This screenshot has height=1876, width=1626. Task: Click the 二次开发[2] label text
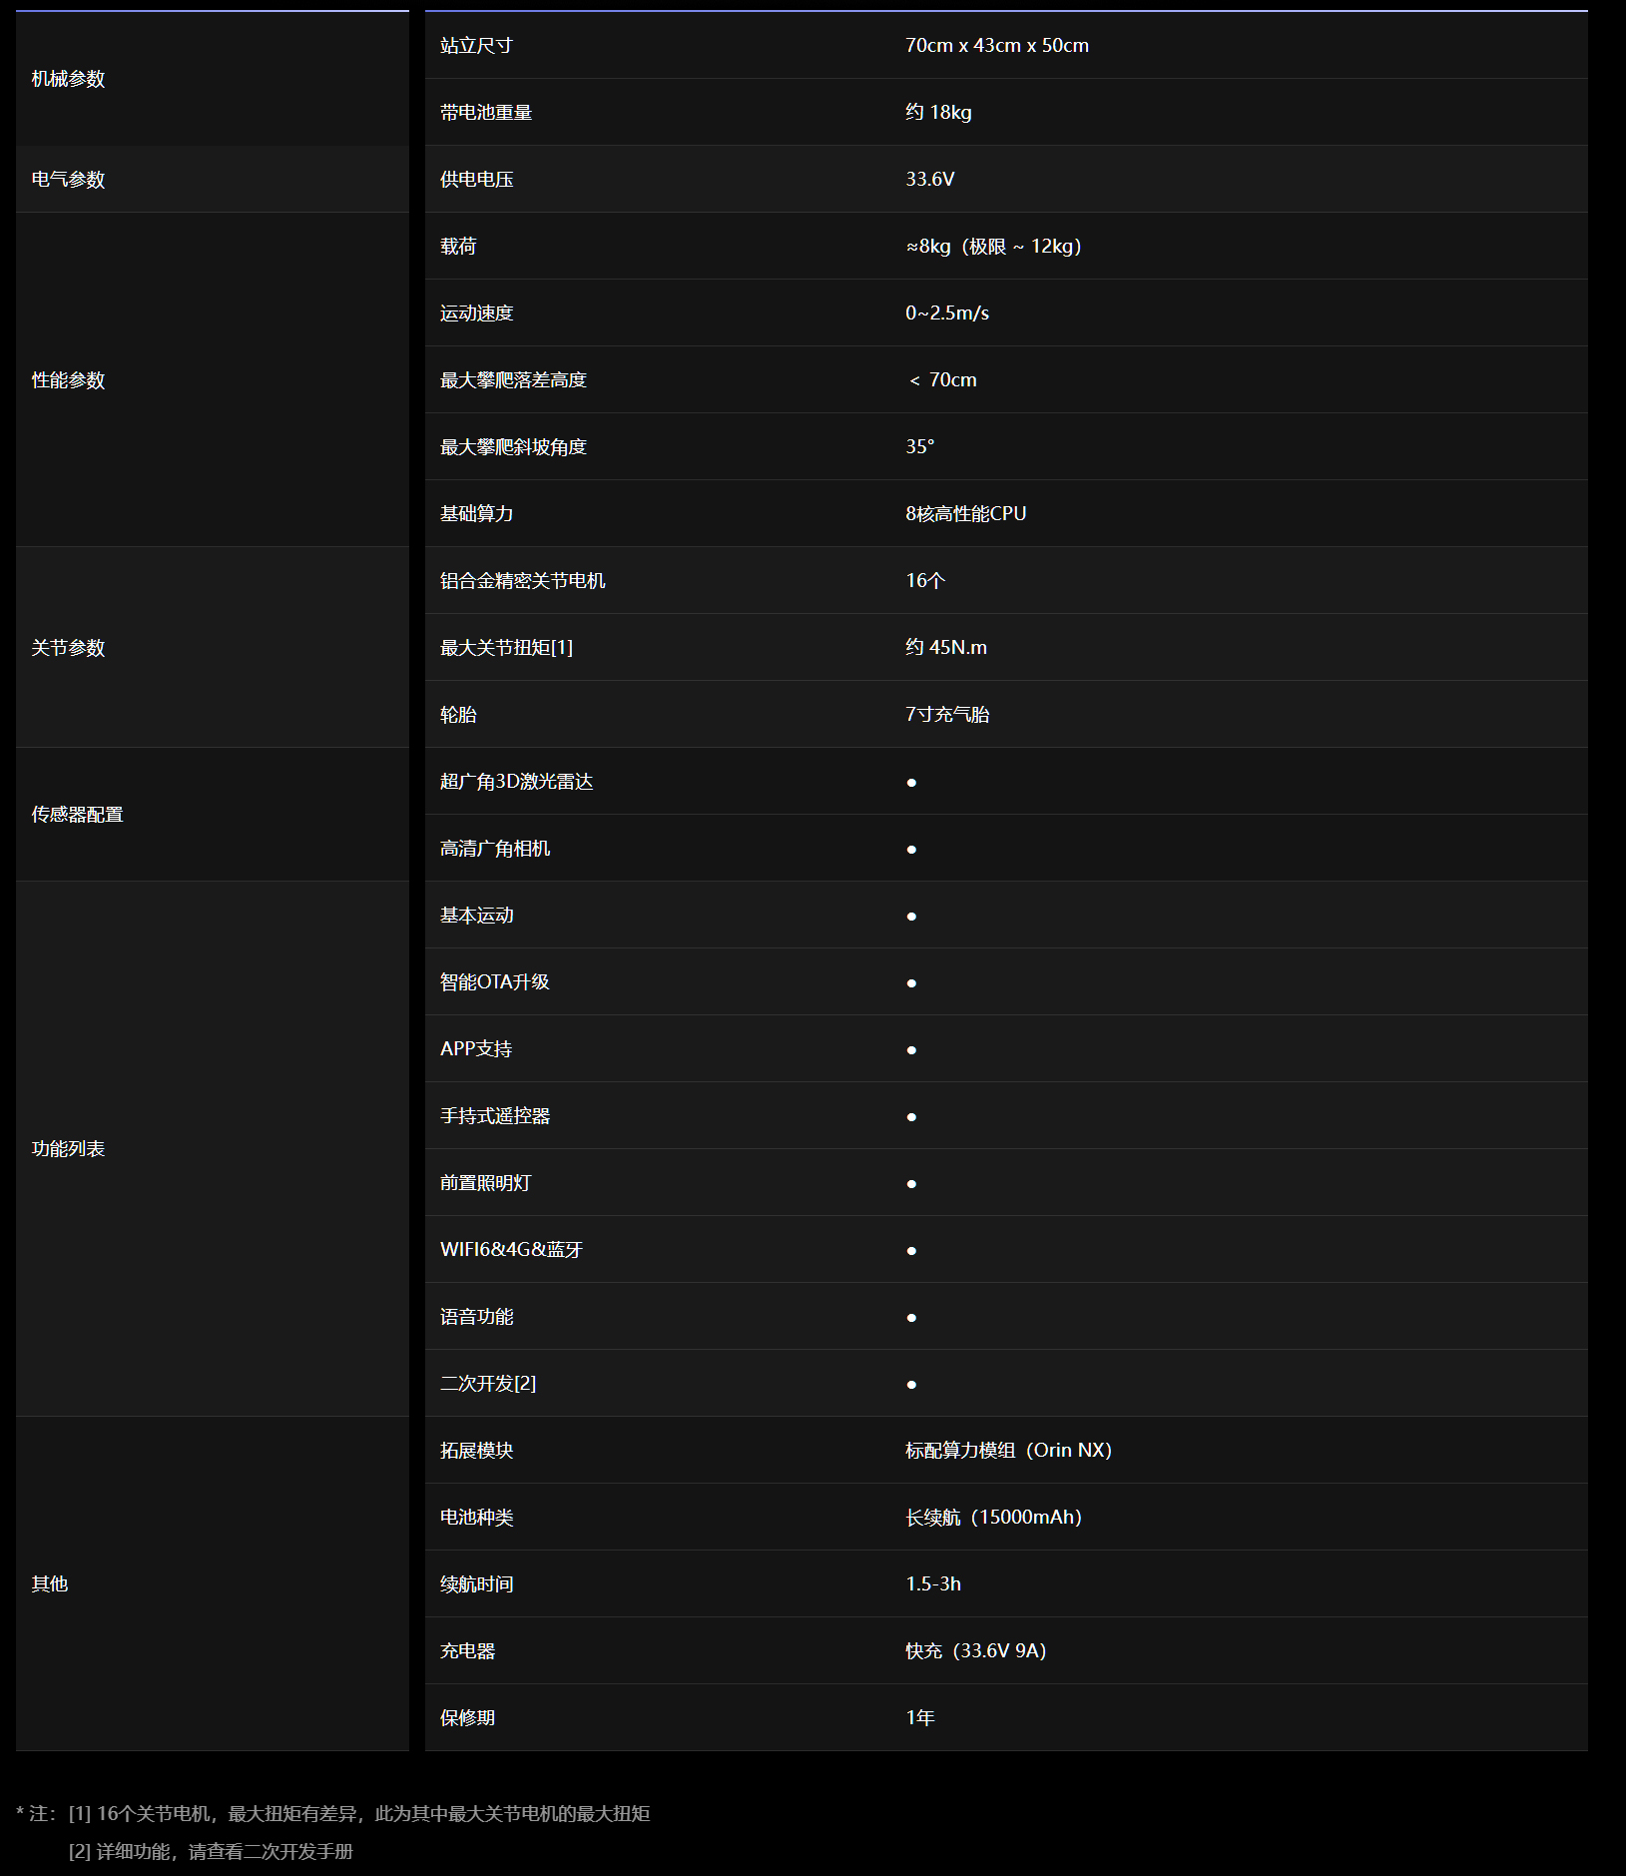tap(488, 1384)
